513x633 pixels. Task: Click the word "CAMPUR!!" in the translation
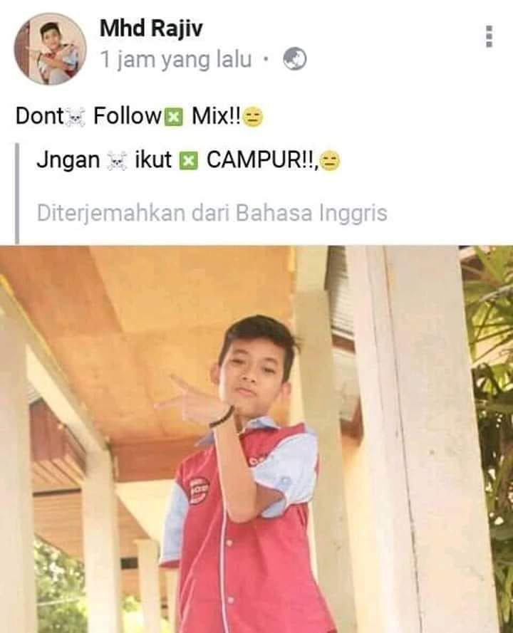click(261, 160)
